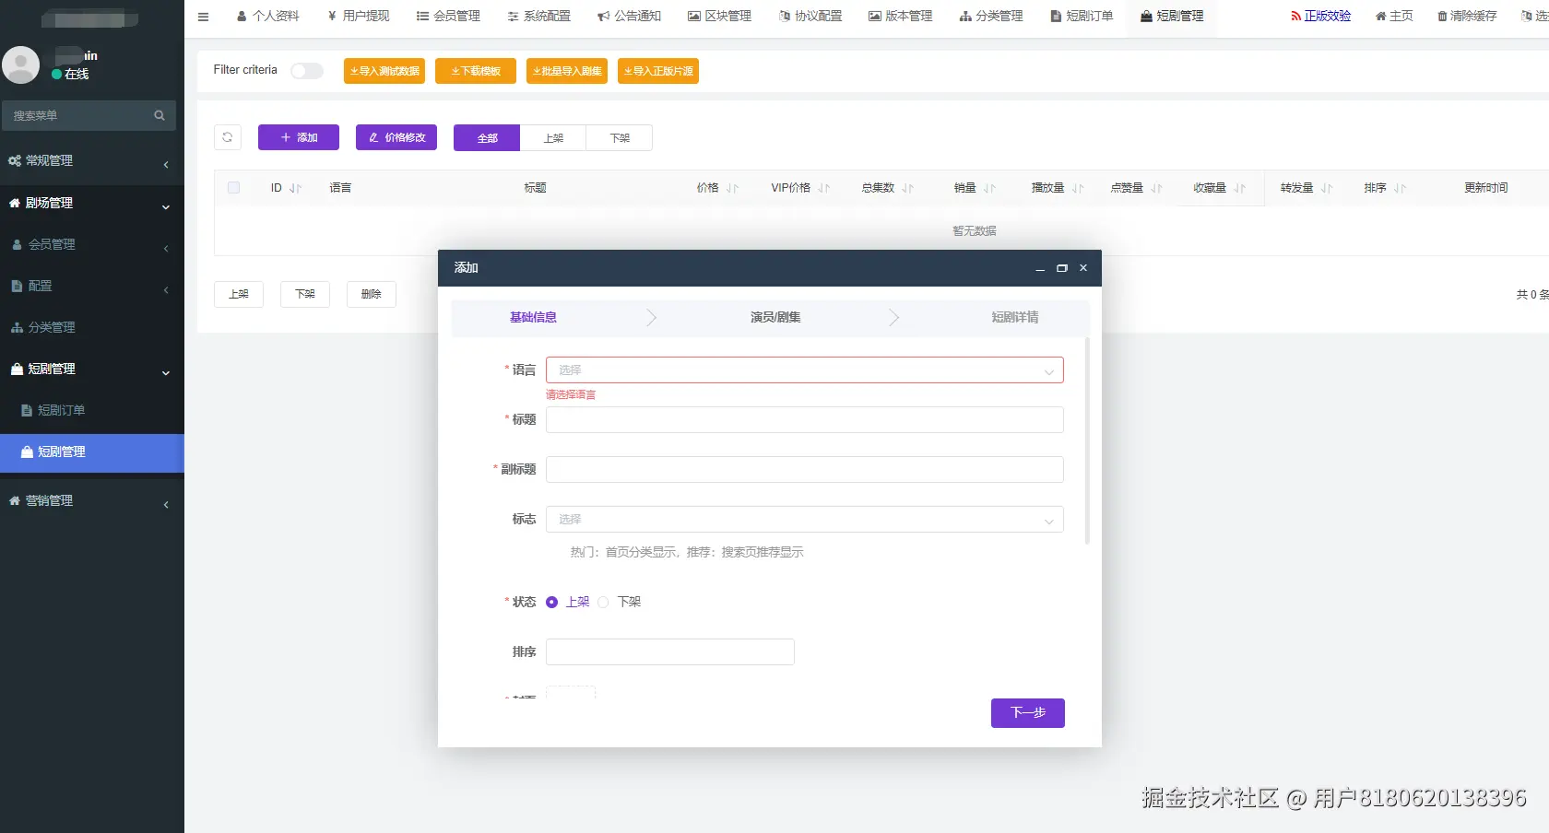Click the 导入正版片源 button
This screenshot has height=833, width=1549.
pyautogui.click(x=658, y=71)
